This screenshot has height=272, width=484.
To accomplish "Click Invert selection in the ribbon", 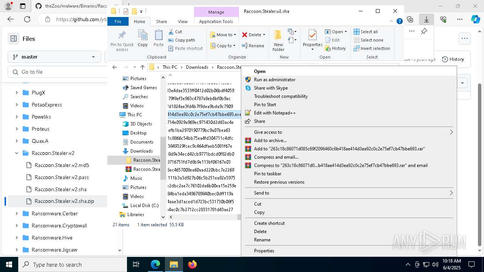I will [372, 48].
